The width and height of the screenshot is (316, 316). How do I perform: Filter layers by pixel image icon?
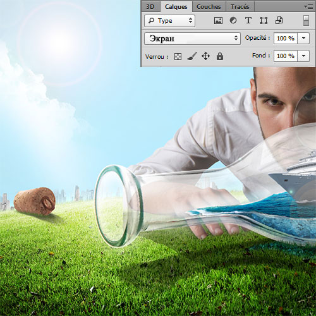click(x=218, y=21)
